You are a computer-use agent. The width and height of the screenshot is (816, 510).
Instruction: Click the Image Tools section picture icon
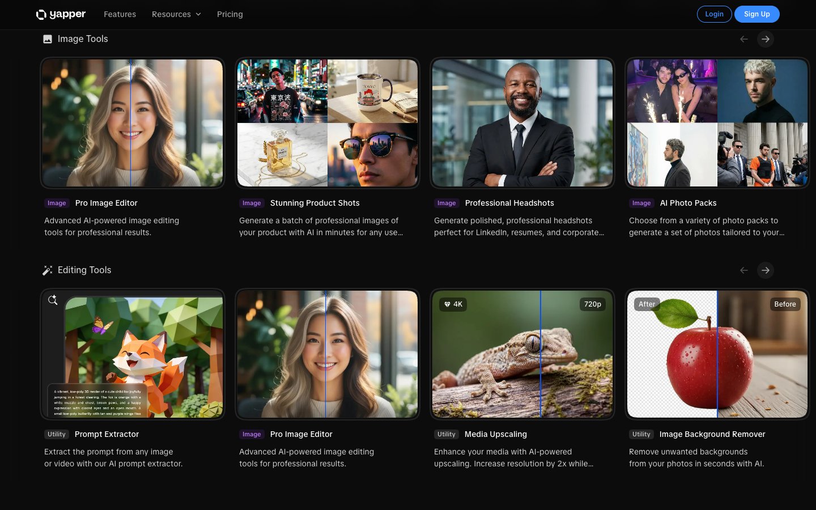click(48, 39)
